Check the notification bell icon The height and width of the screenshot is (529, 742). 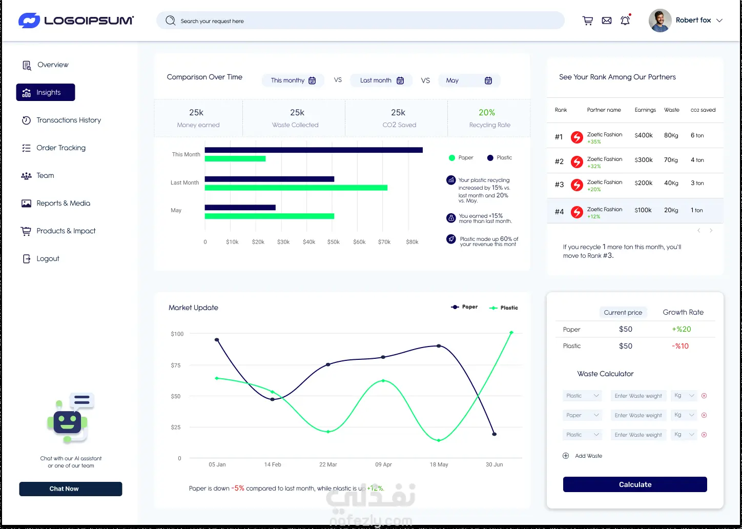[x=625, y=21]
